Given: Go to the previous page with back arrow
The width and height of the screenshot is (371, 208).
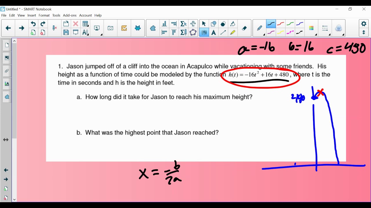Looking at the screenshot, I should (x=8, y=28).
